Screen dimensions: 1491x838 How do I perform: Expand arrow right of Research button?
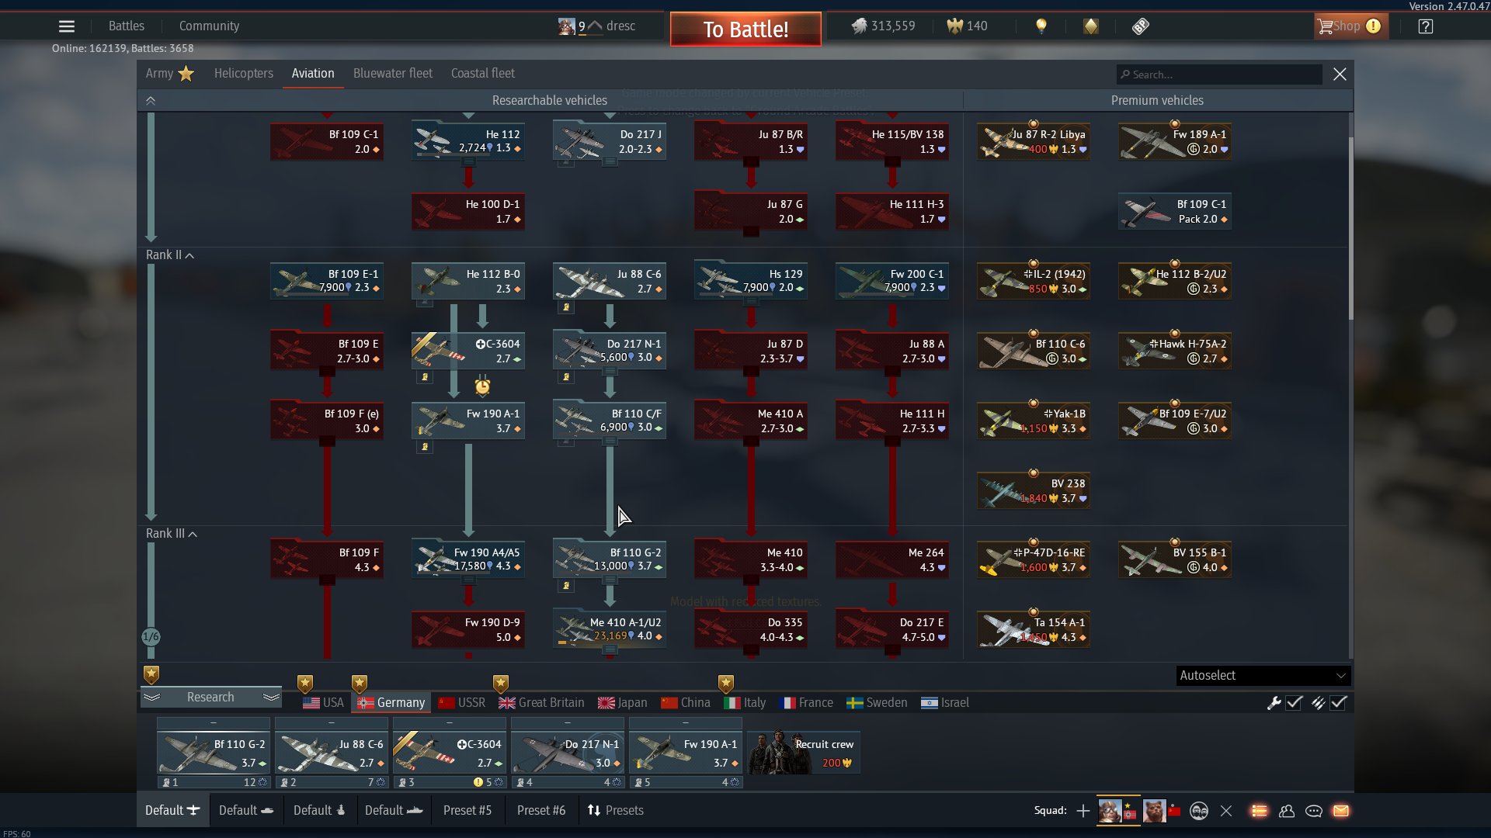coord(271,698)
